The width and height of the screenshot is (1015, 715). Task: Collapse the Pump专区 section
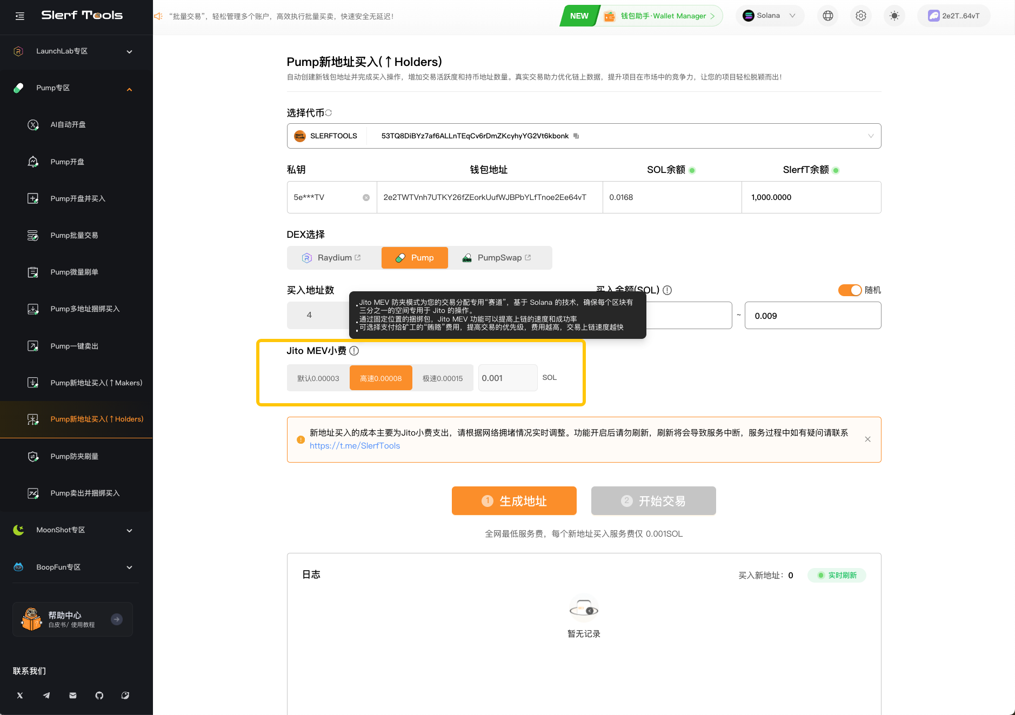[76, 88]
